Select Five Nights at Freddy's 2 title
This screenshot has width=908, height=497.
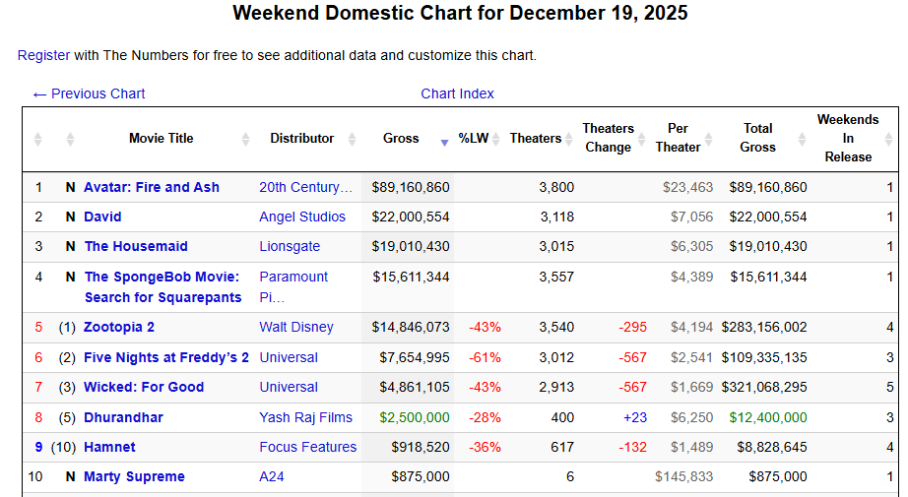pyautogui.click(x=166, y=357)
